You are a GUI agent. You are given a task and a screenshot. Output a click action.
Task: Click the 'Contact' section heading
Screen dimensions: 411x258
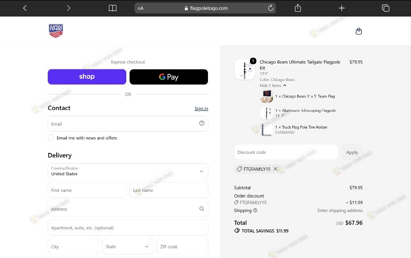pyautogui.click(x=59, y=108)
